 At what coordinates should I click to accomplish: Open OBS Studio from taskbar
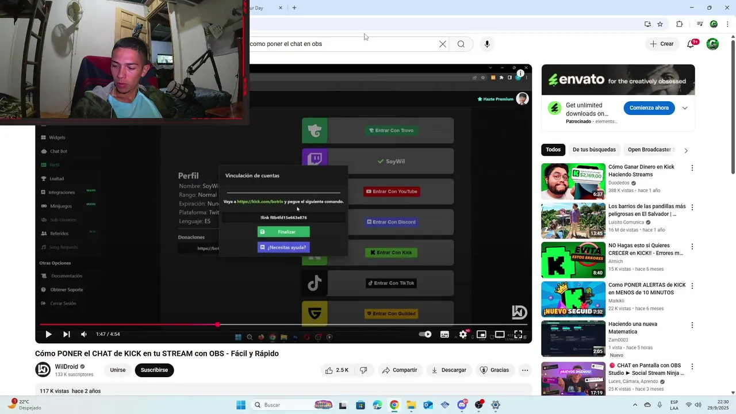(479, 405)
